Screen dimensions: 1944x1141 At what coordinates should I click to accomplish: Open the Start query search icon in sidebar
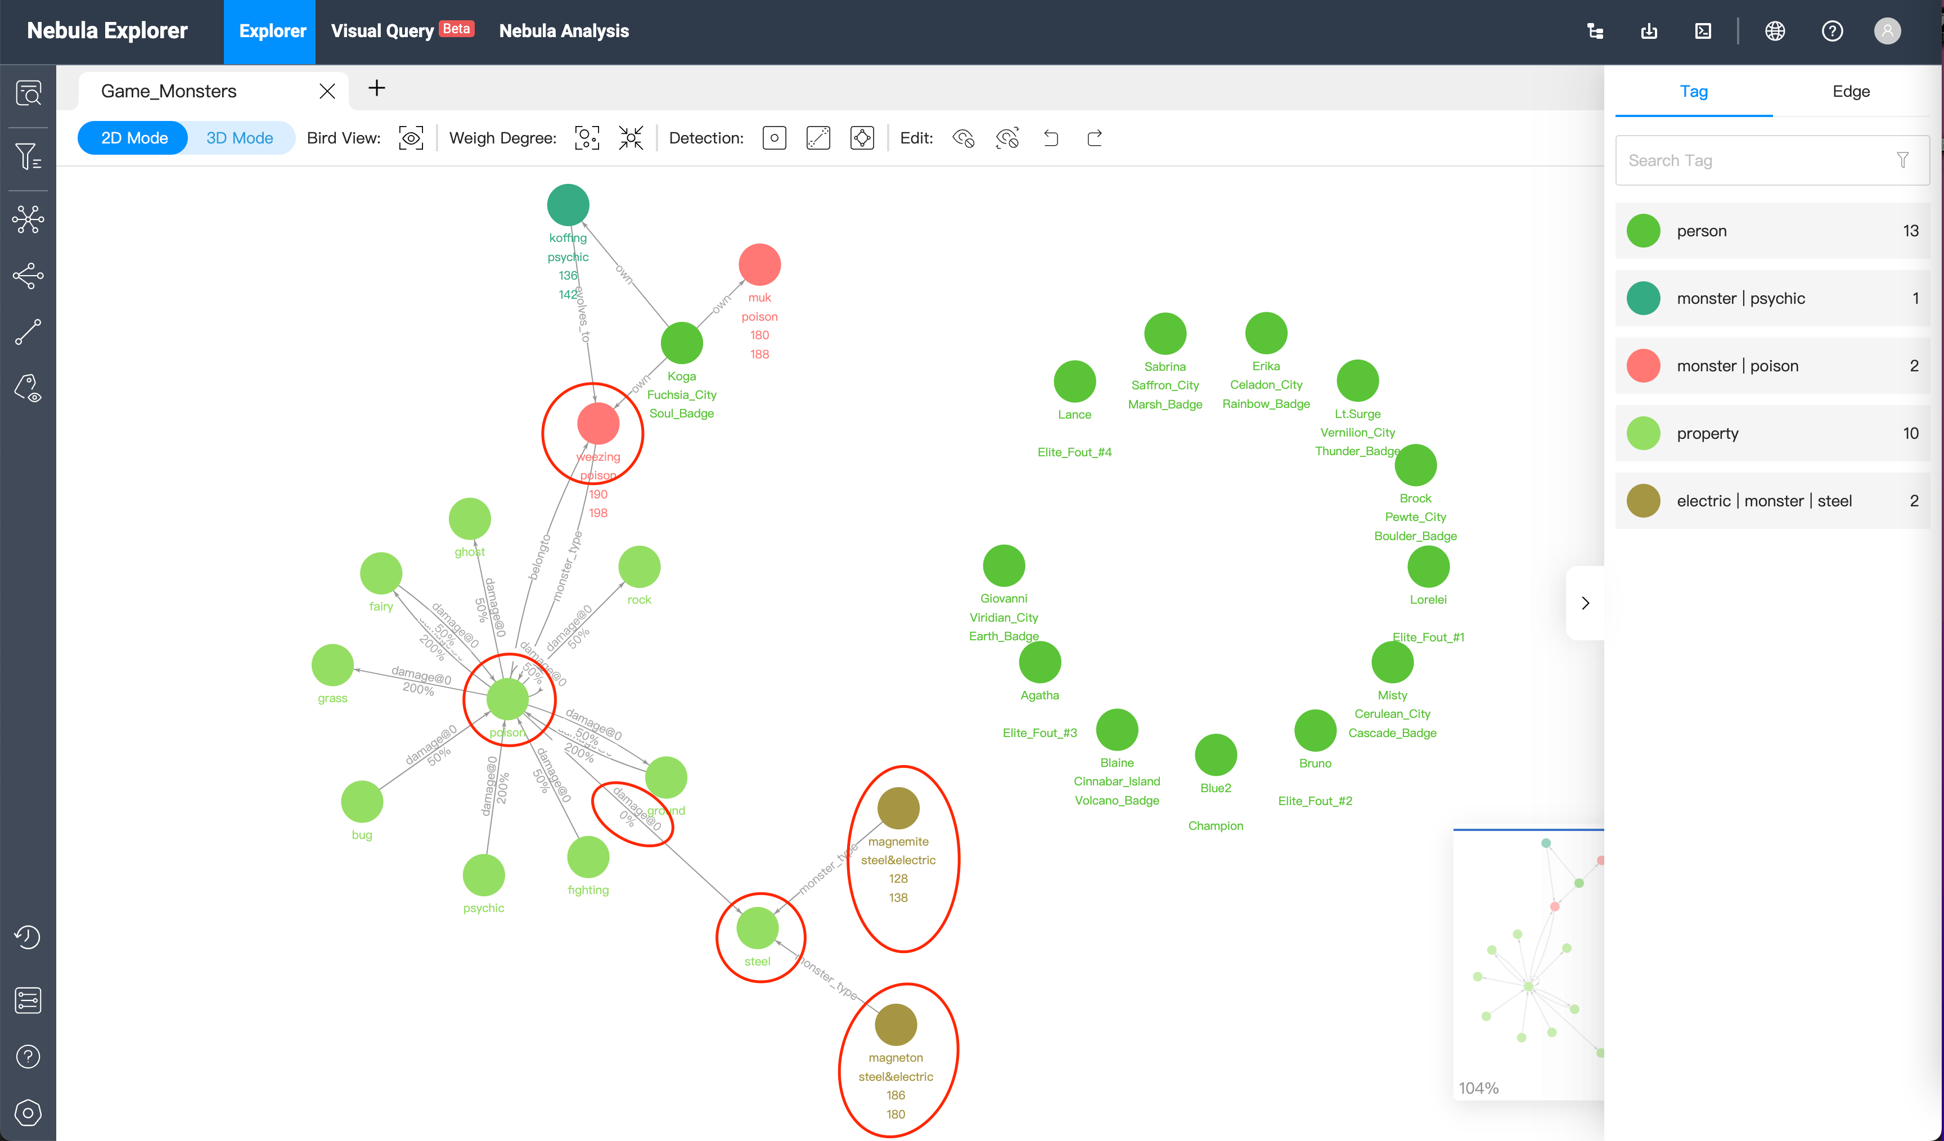pos(29,93)
